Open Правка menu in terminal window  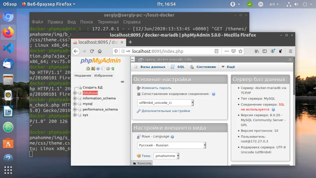click(55, 22)
